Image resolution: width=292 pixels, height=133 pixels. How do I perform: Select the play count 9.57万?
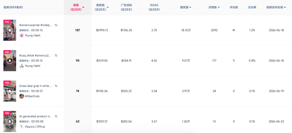tap(186, 61)
